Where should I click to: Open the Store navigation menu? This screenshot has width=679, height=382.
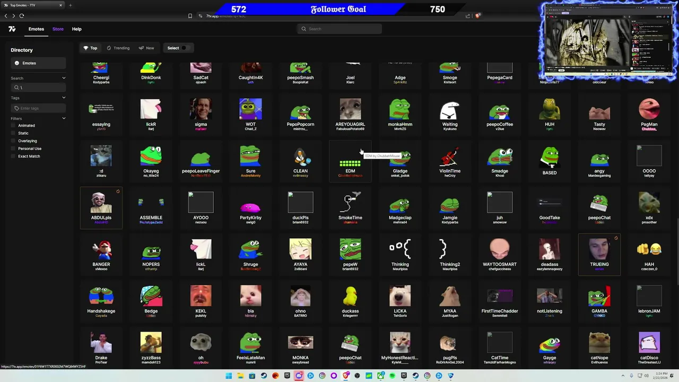click(x=58, y=29)
